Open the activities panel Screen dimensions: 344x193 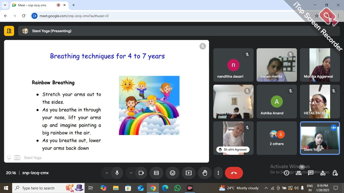point(323,173)
